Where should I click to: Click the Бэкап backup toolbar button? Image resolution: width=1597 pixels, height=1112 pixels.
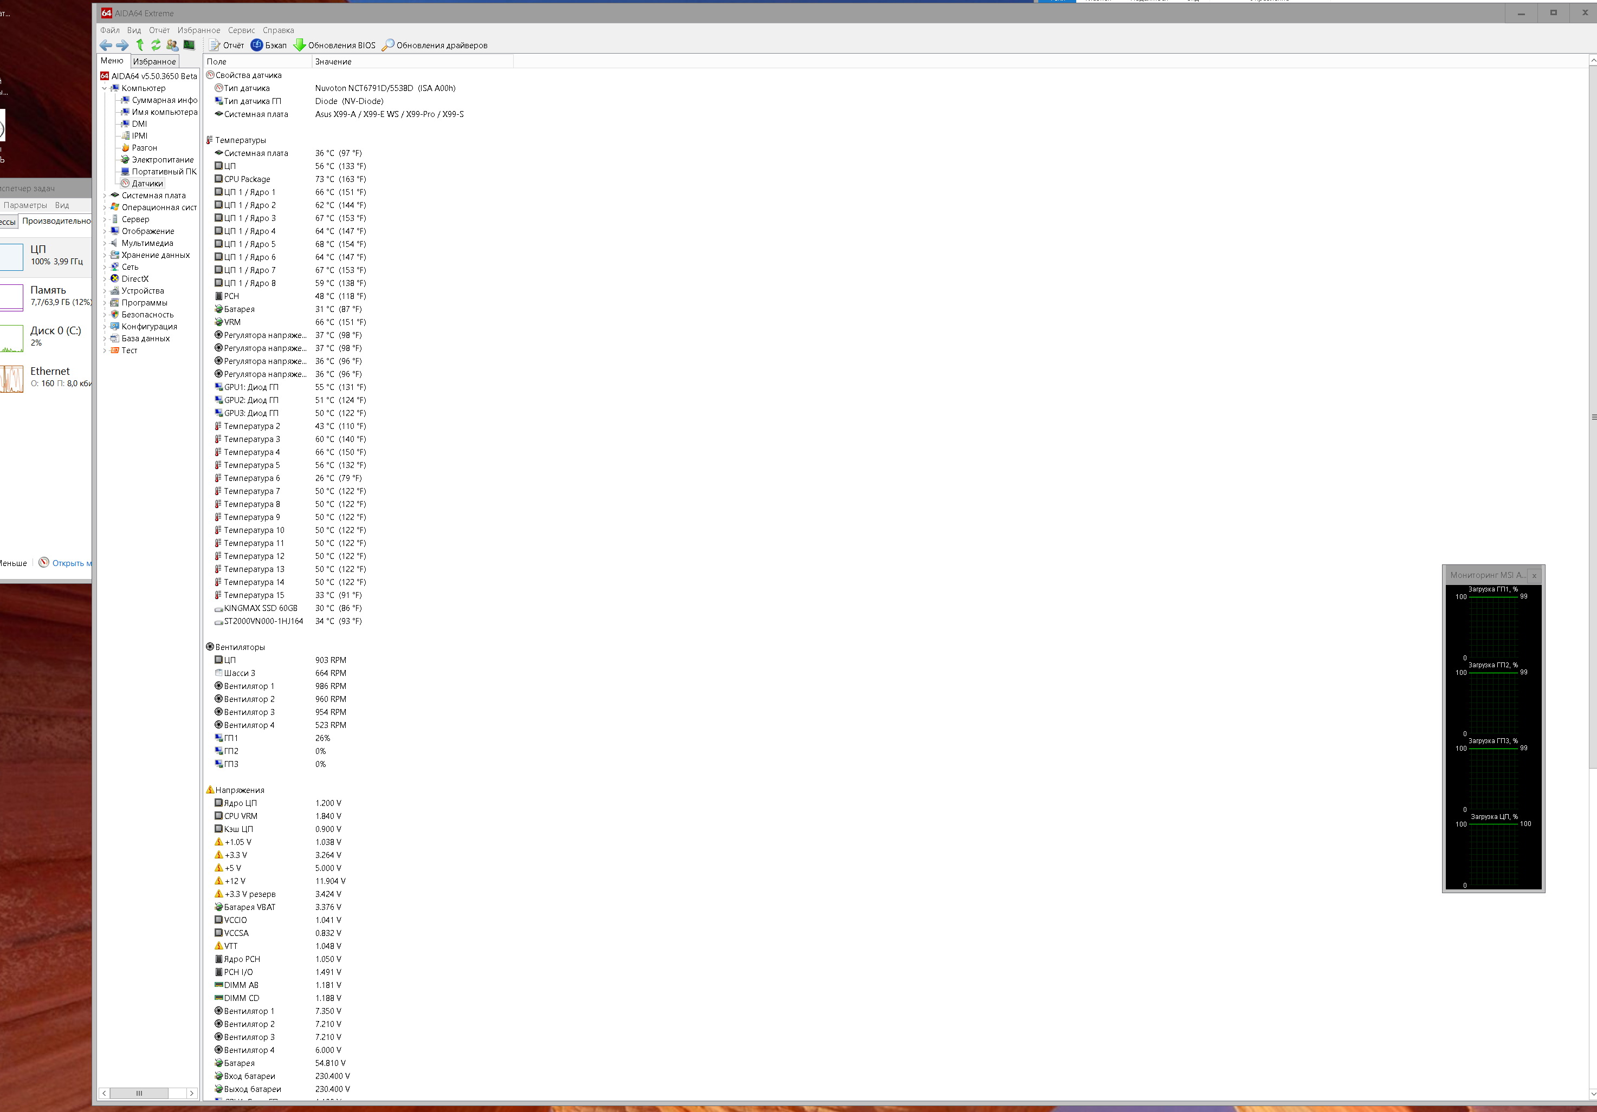[x=268, y=45]
